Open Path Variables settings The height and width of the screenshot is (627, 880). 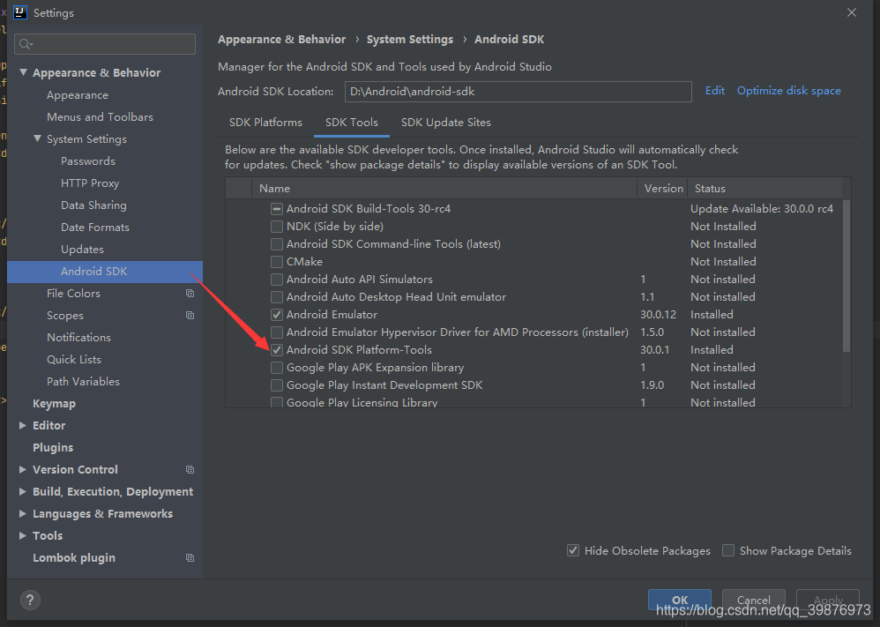83,382
